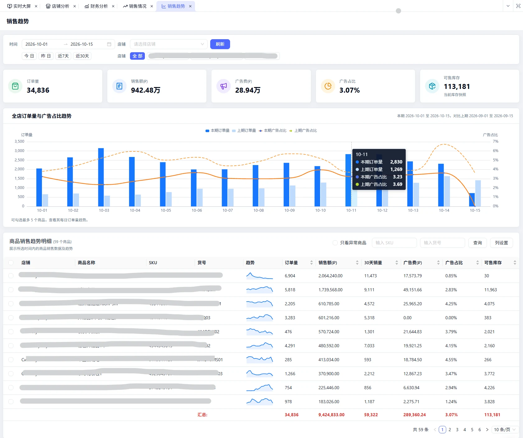
Task: Go to next page arrow in pagination
Action: (x=487, y=430)
